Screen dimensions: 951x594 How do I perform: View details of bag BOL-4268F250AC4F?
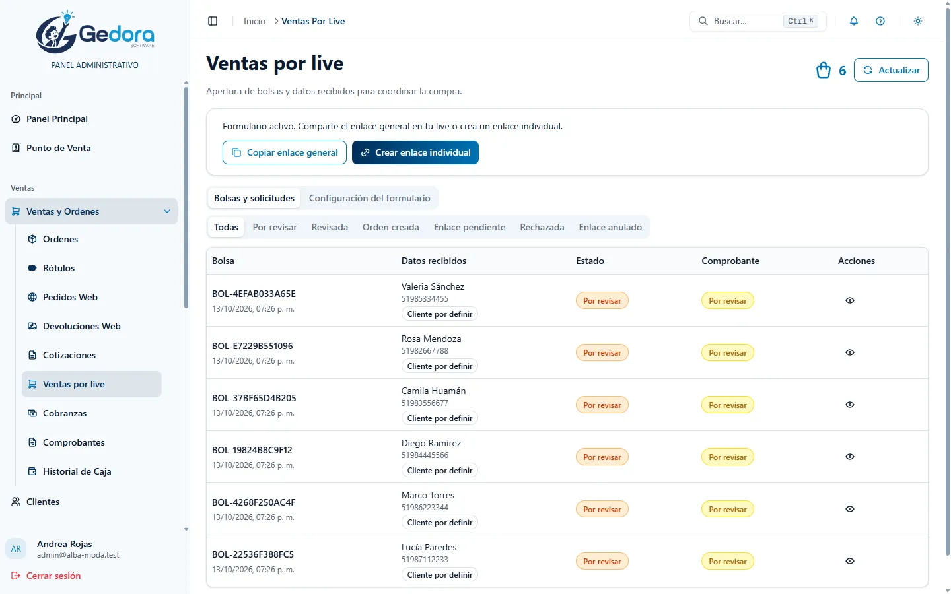coord(850,509)
